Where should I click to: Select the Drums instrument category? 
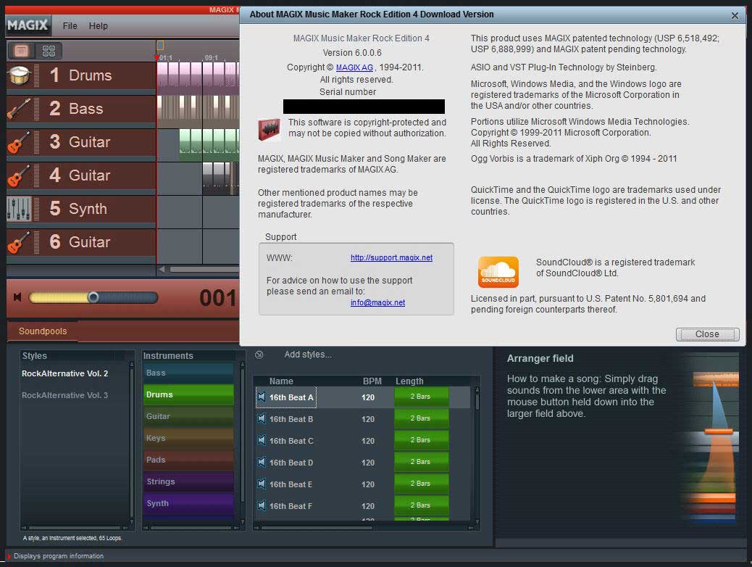tap(188, 394)
